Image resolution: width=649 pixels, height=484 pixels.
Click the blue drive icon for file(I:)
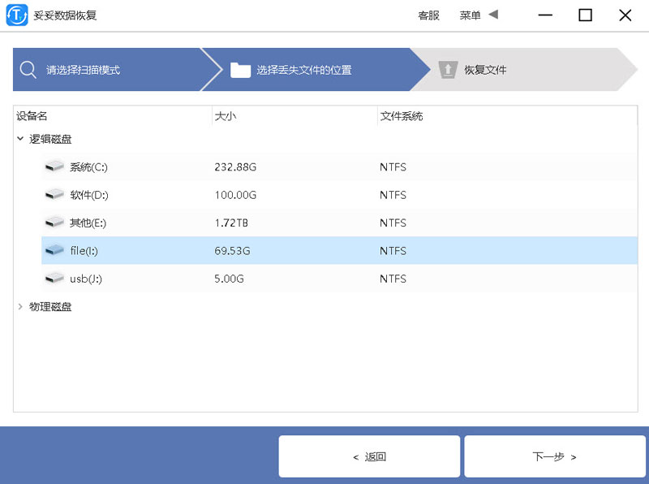[x=54, y=250]
